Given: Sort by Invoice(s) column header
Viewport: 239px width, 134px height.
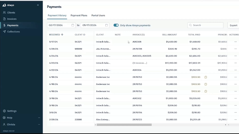Looking at the screenshot, I should [x=138, y=35].
